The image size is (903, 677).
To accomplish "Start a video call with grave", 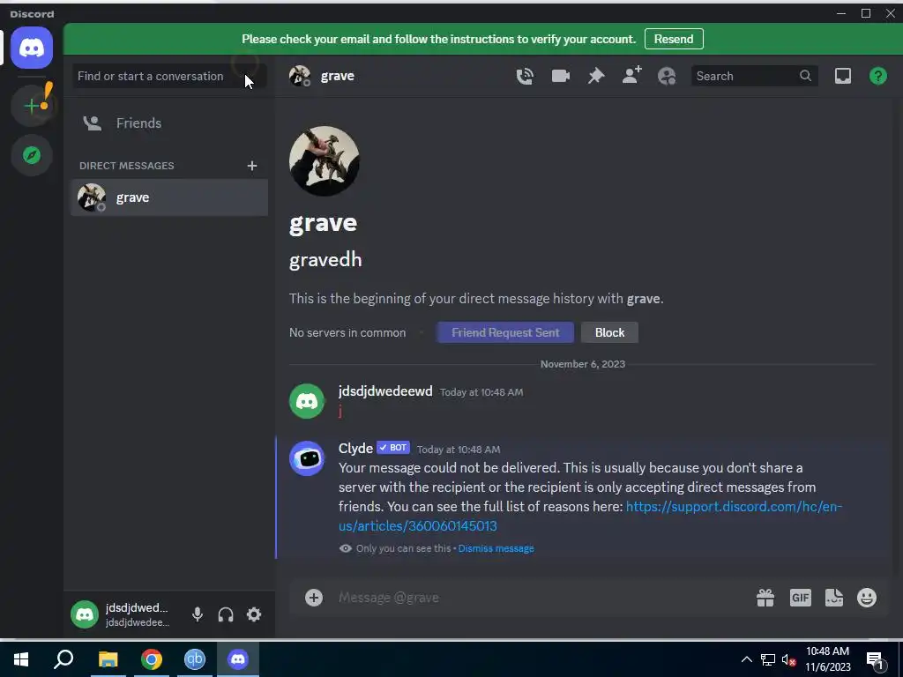I will (x=560, y=76).
